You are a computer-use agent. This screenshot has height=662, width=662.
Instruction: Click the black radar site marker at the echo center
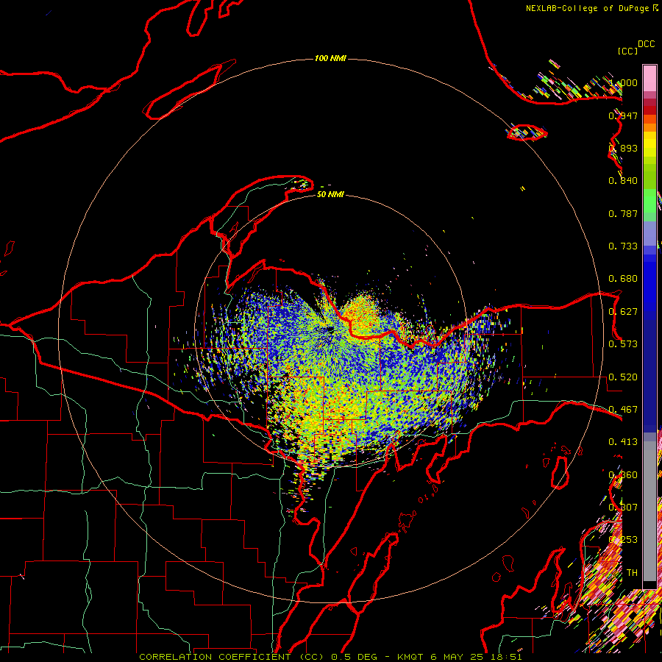(330, 329)
